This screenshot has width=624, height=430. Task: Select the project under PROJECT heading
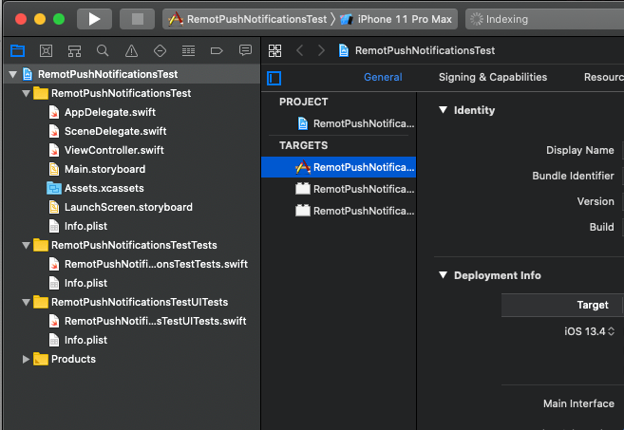(356, 123)
